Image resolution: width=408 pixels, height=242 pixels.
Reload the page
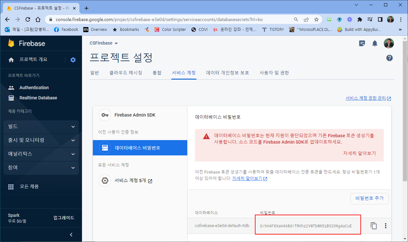tap(28, 19)
